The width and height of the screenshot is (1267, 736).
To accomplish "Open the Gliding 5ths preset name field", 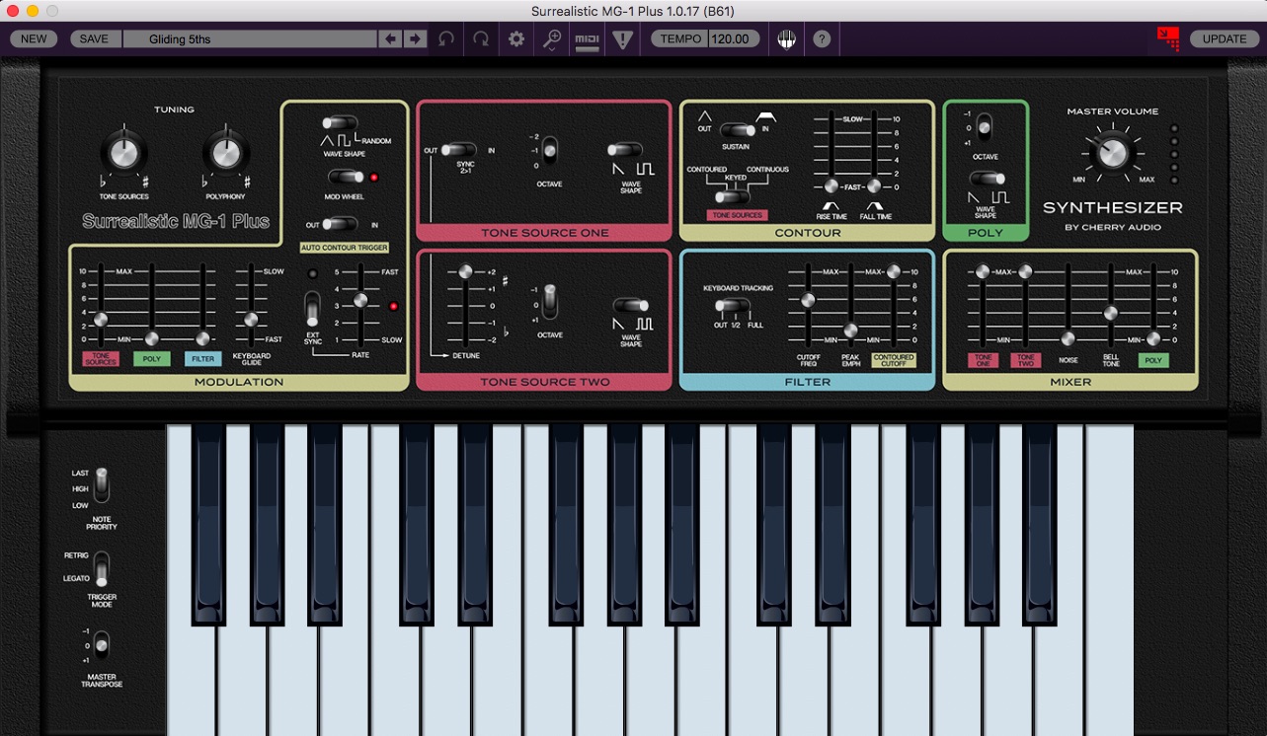I will click(x=250, y=39).
